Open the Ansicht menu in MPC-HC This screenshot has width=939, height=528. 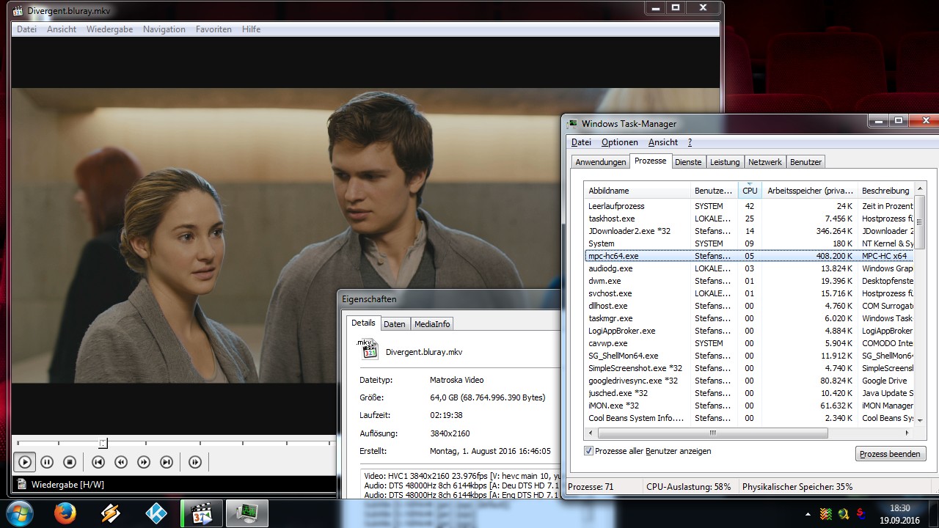tap(62, 29)
